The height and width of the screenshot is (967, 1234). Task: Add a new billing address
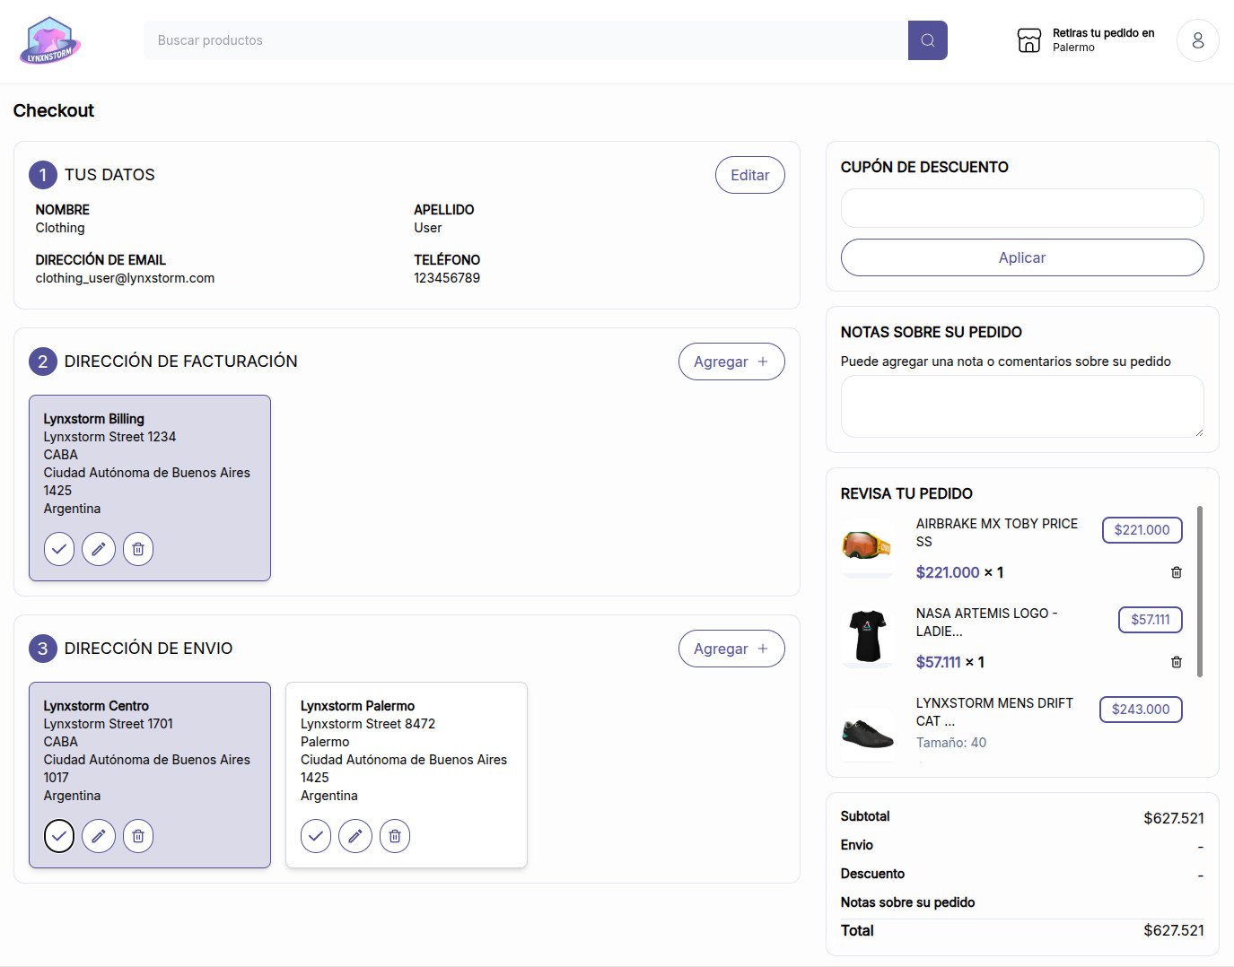731,362
